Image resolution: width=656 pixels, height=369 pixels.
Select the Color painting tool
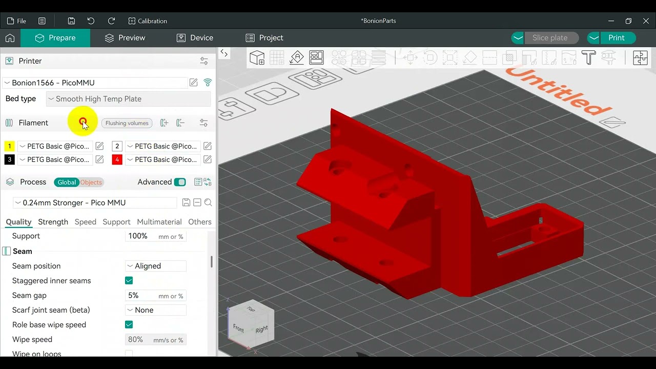coord(569,57)
